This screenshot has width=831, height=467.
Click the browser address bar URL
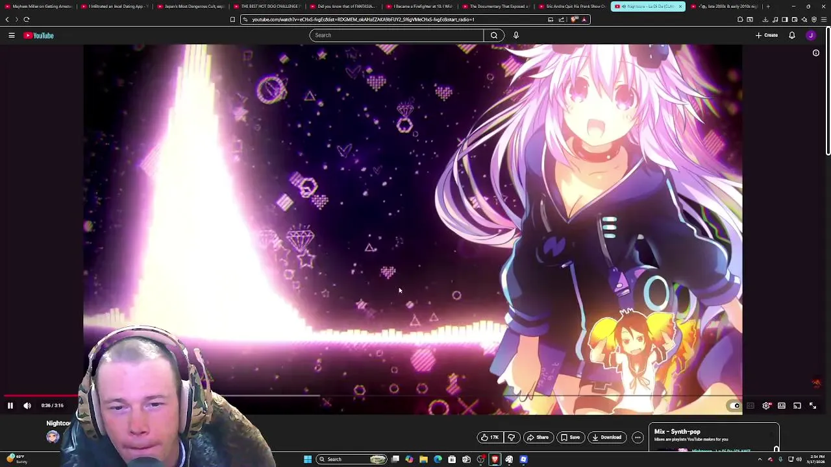[364, 19]
